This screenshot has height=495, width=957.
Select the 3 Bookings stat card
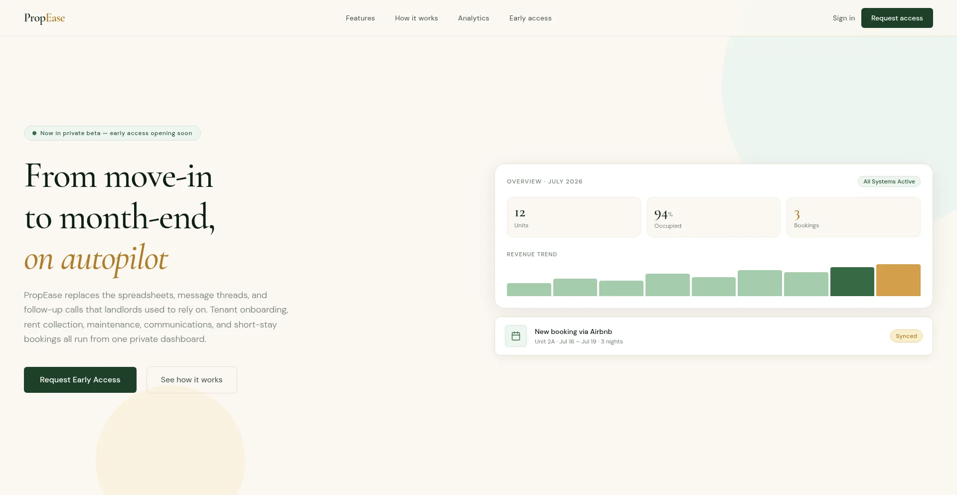[x=853, y=217]
